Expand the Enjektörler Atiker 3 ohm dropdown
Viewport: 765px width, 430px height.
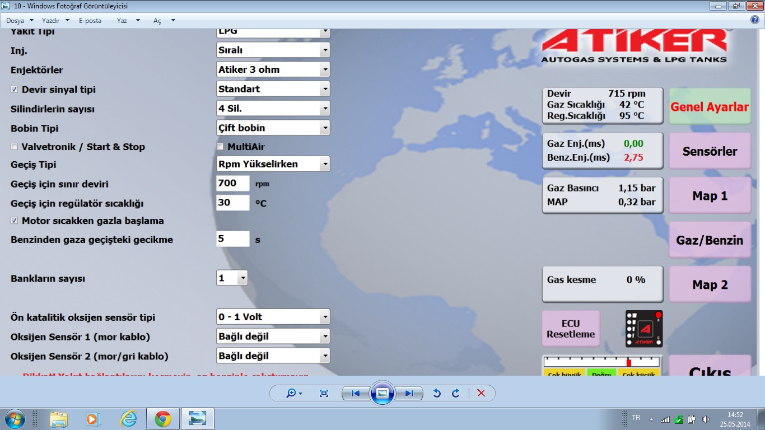(273, 69)
